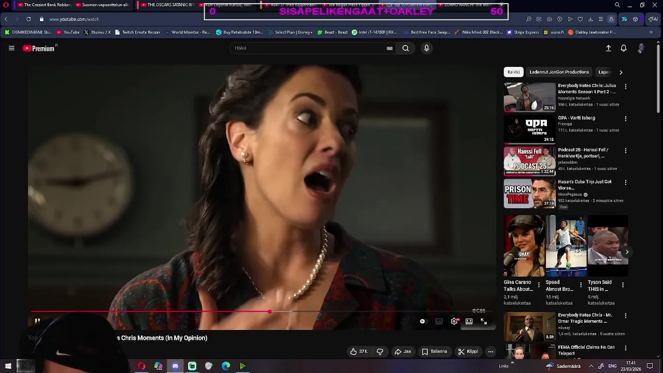
Task: Open Opera from Windows taskbar
Action: pyautogui.click(x=141, y=366)
